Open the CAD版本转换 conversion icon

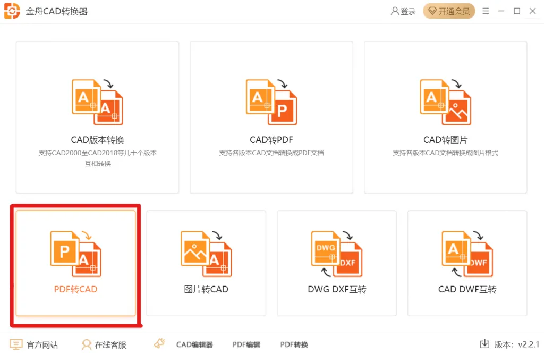tap(98, 102)
